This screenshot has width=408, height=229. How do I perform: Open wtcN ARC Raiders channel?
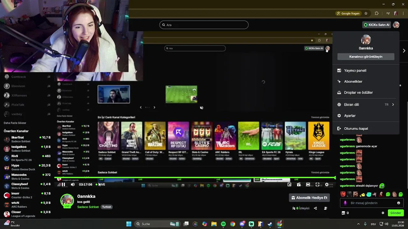[x=27, y=205]
